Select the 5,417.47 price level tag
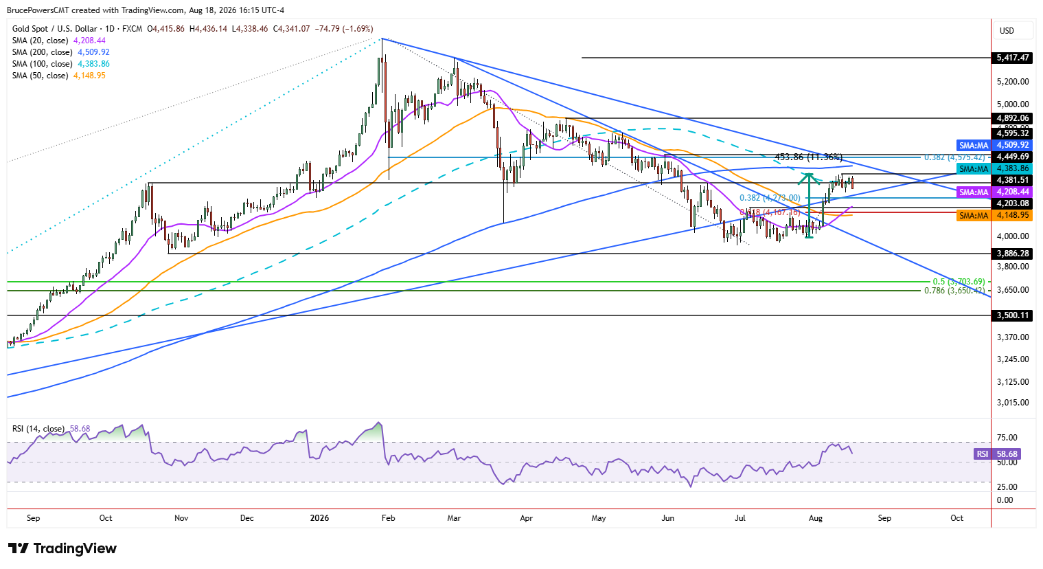1043x569 pixels. (x=1013, y=58)
